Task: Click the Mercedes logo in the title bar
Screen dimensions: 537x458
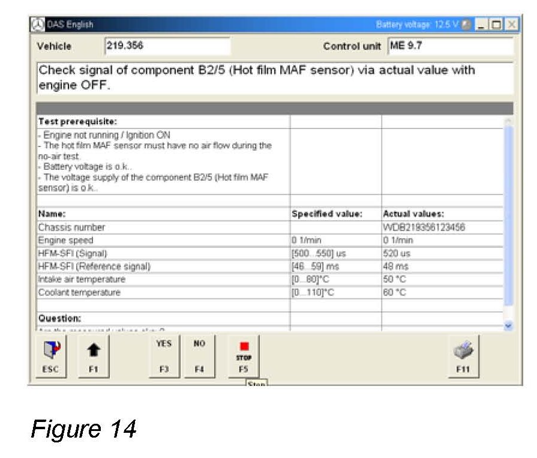Action: [38, 25]
